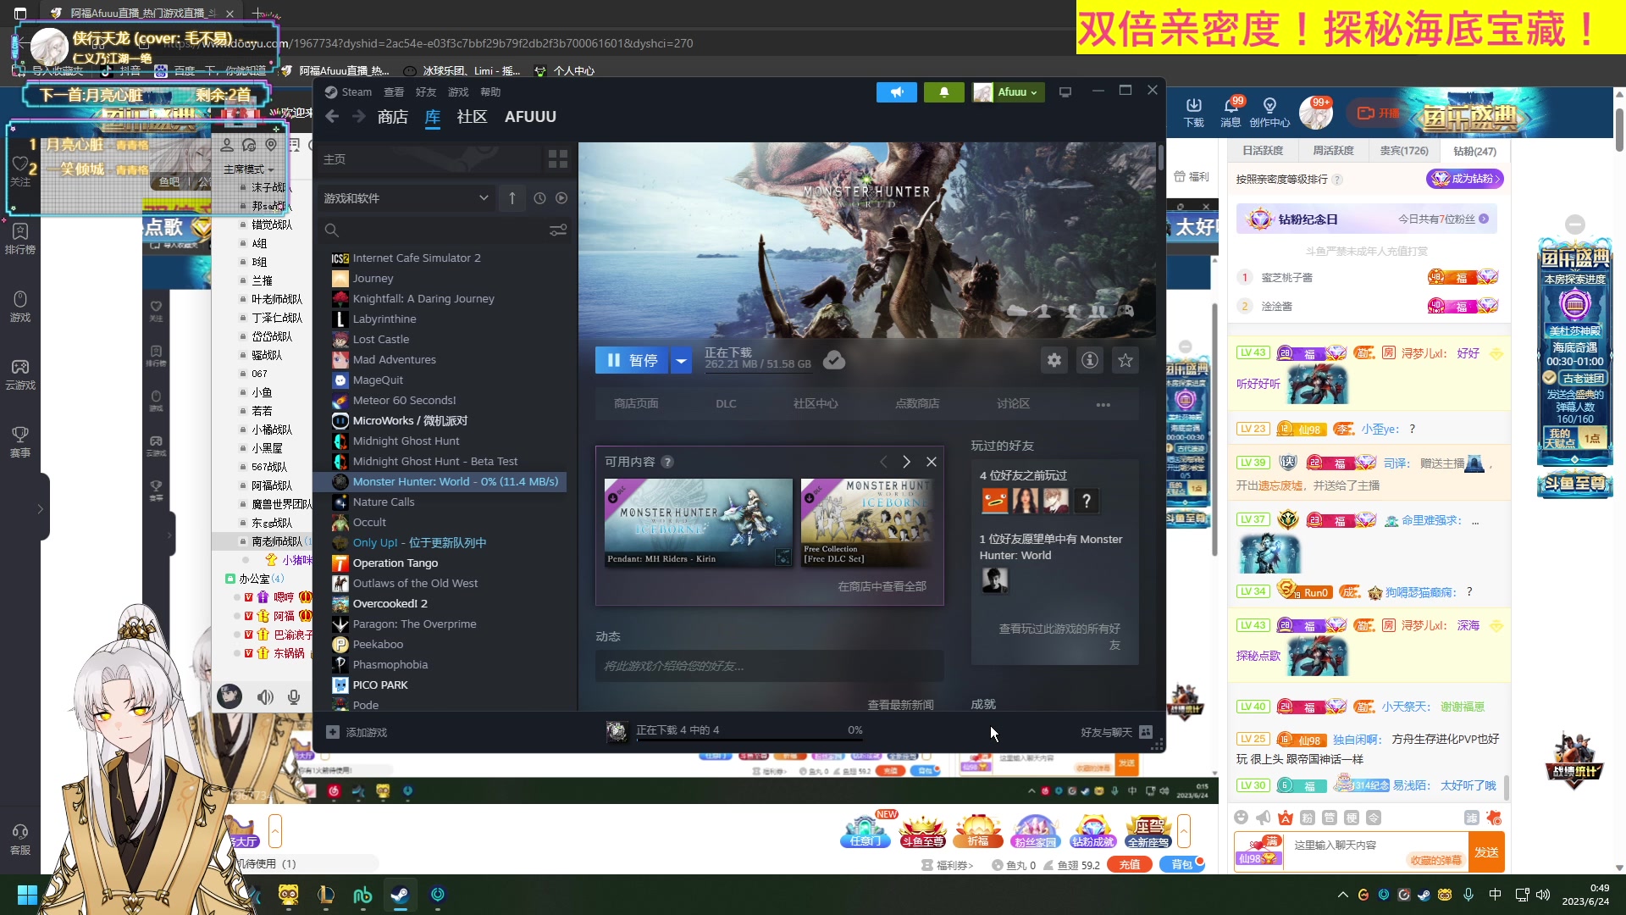Open the 好友 menu
This screenshot has width=1626, height=915.
click(x=426, y=92)
